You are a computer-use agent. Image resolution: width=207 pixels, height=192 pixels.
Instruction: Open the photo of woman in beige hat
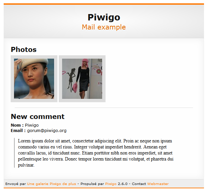(34, 79)
